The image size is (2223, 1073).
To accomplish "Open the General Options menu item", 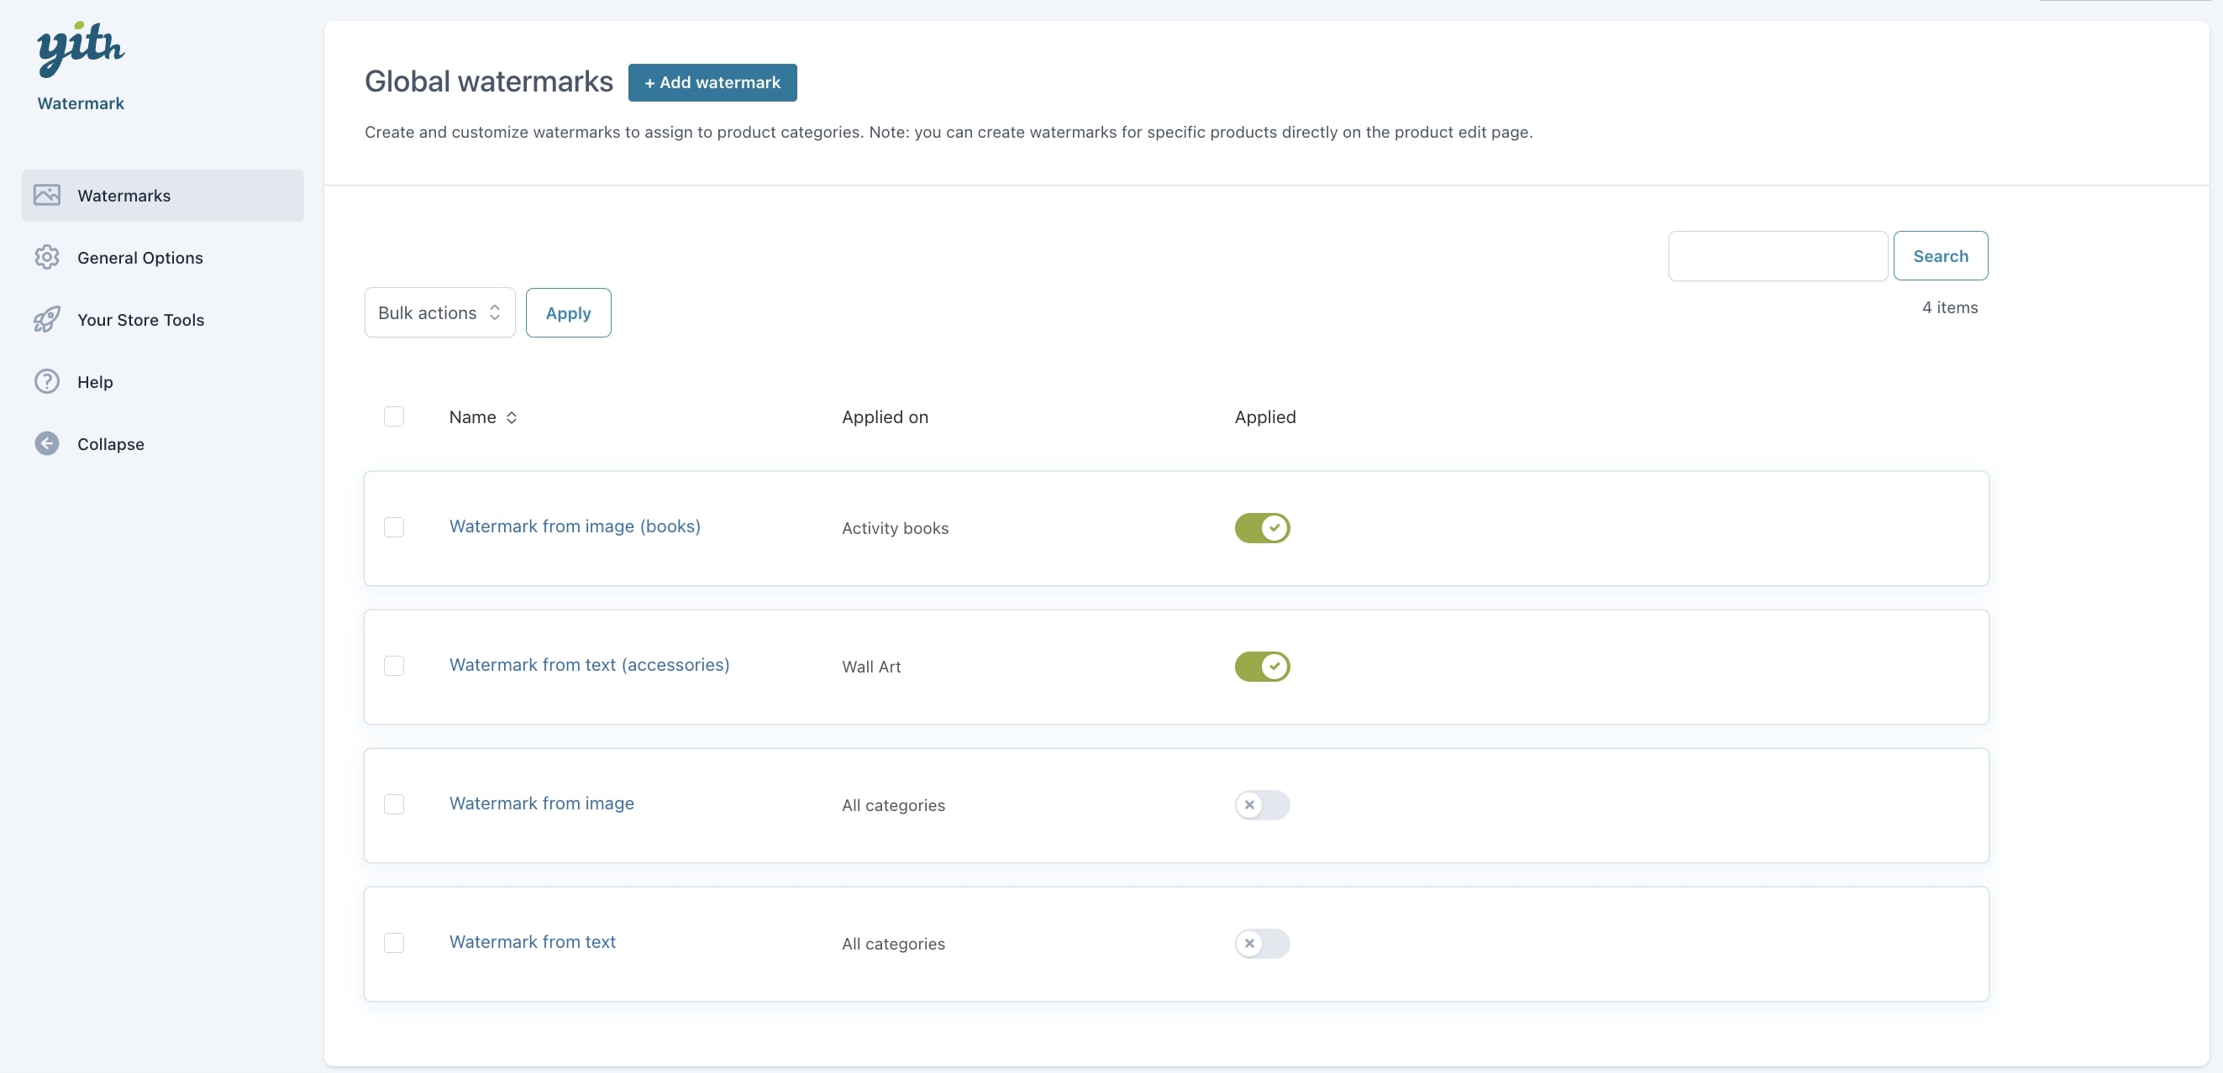I will coord(139,257).
